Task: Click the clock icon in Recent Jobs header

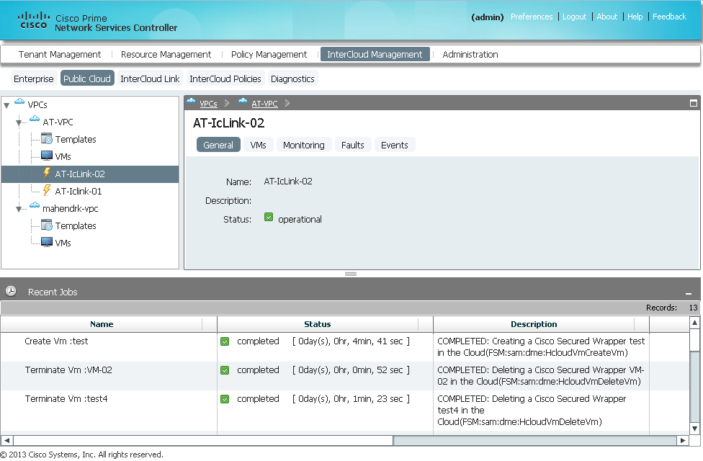Action: click(12, 292)
